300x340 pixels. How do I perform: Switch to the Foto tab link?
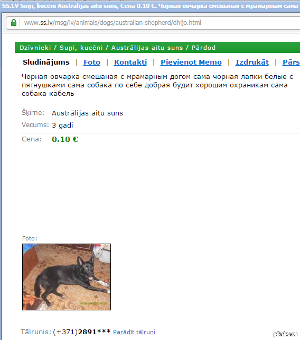pyautogui.click(x=92, y=62)
